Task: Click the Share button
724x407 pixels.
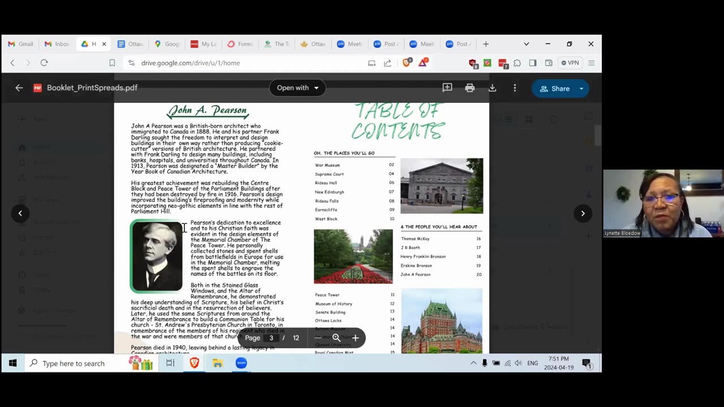Action: (x=555, y=88)
